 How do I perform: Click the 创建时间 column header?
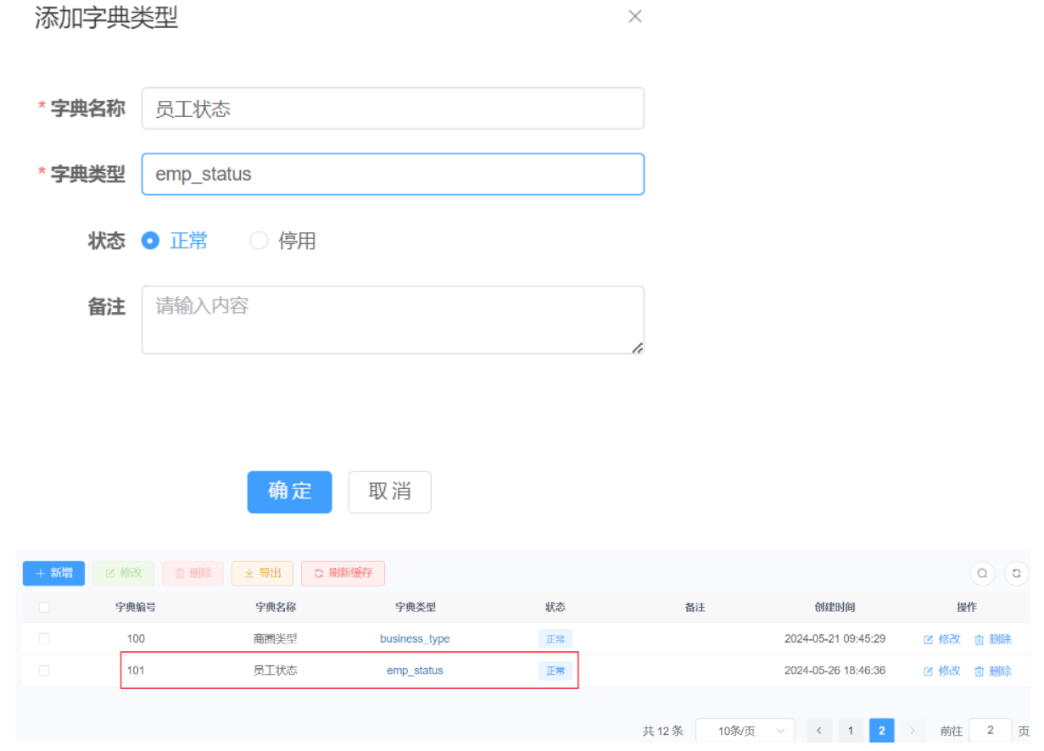[835, 608]
